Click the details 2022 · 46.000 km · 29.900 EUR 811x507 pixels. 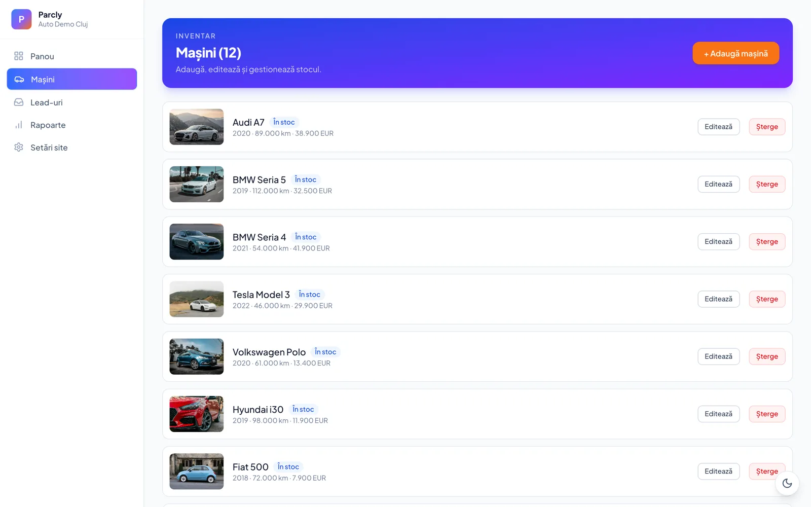pyautogui.click(x=282, y=306)
